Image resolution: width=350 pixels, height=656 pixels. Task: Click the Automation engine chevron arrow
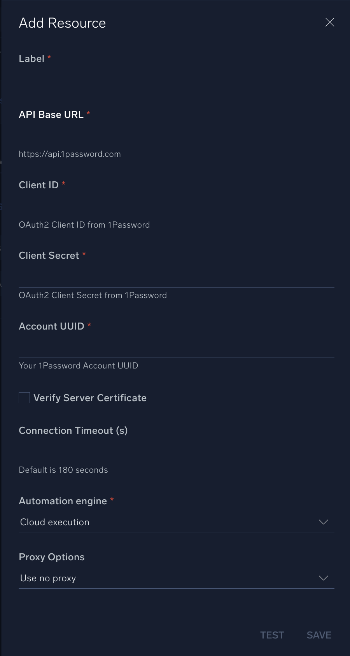tap(324, 522)
